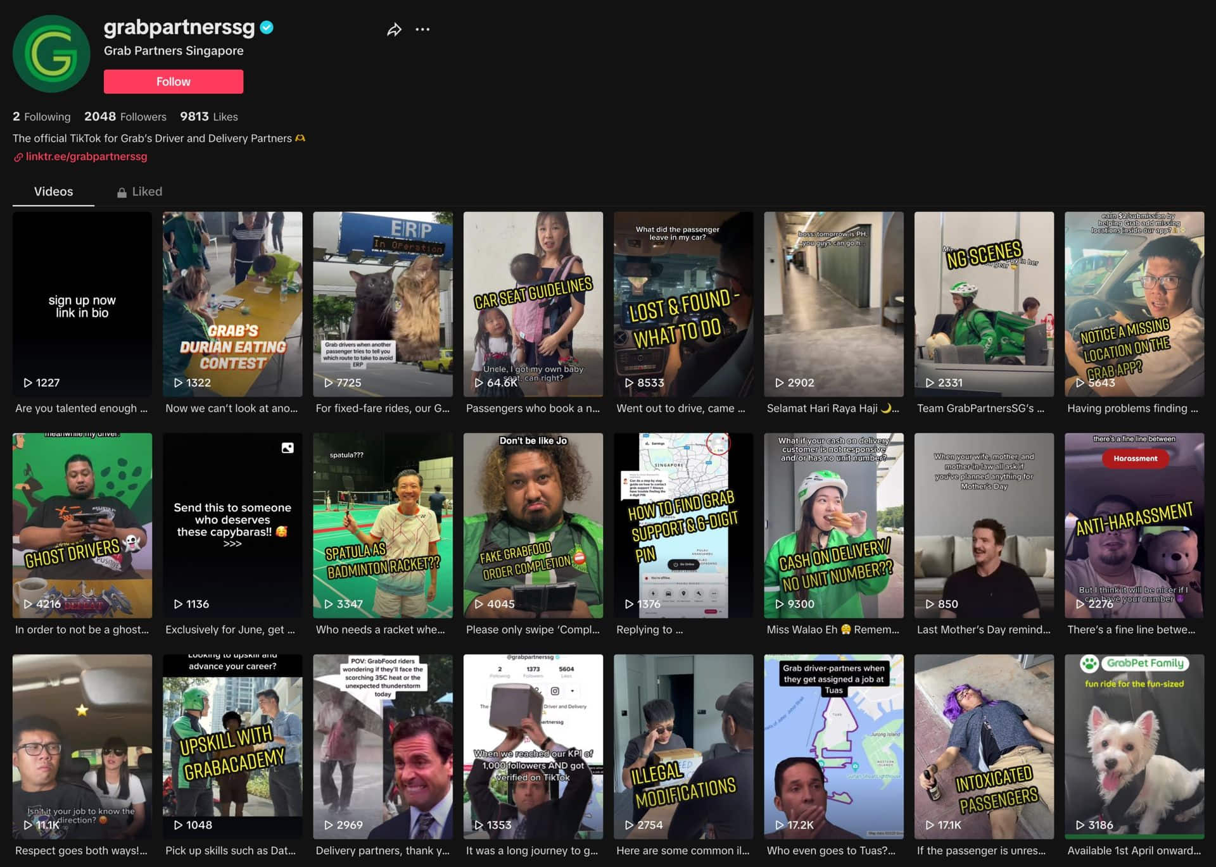Viewport: 1216px width, 867px height.
Task: Click caption 'Replying to ...'
Action: tap(649, 630)
